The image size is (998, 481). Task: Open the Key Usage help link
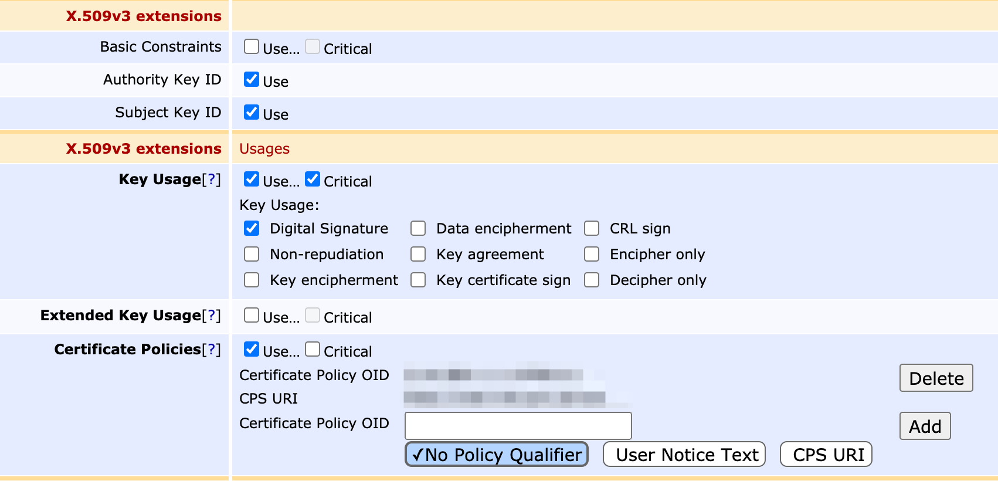[x=211, y=179]
